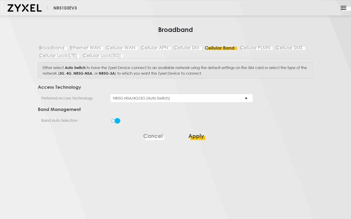Go to Cellular Lock(LTE) tab
Viewport: 351px width, 219px height.
[58, 56]
